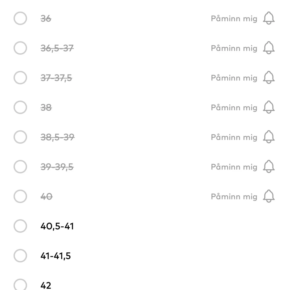Image resolution: width=290 pixels, height=290 pixels.
Task: Choose the 41-41,5 size radio button
Action: (20, 256)
